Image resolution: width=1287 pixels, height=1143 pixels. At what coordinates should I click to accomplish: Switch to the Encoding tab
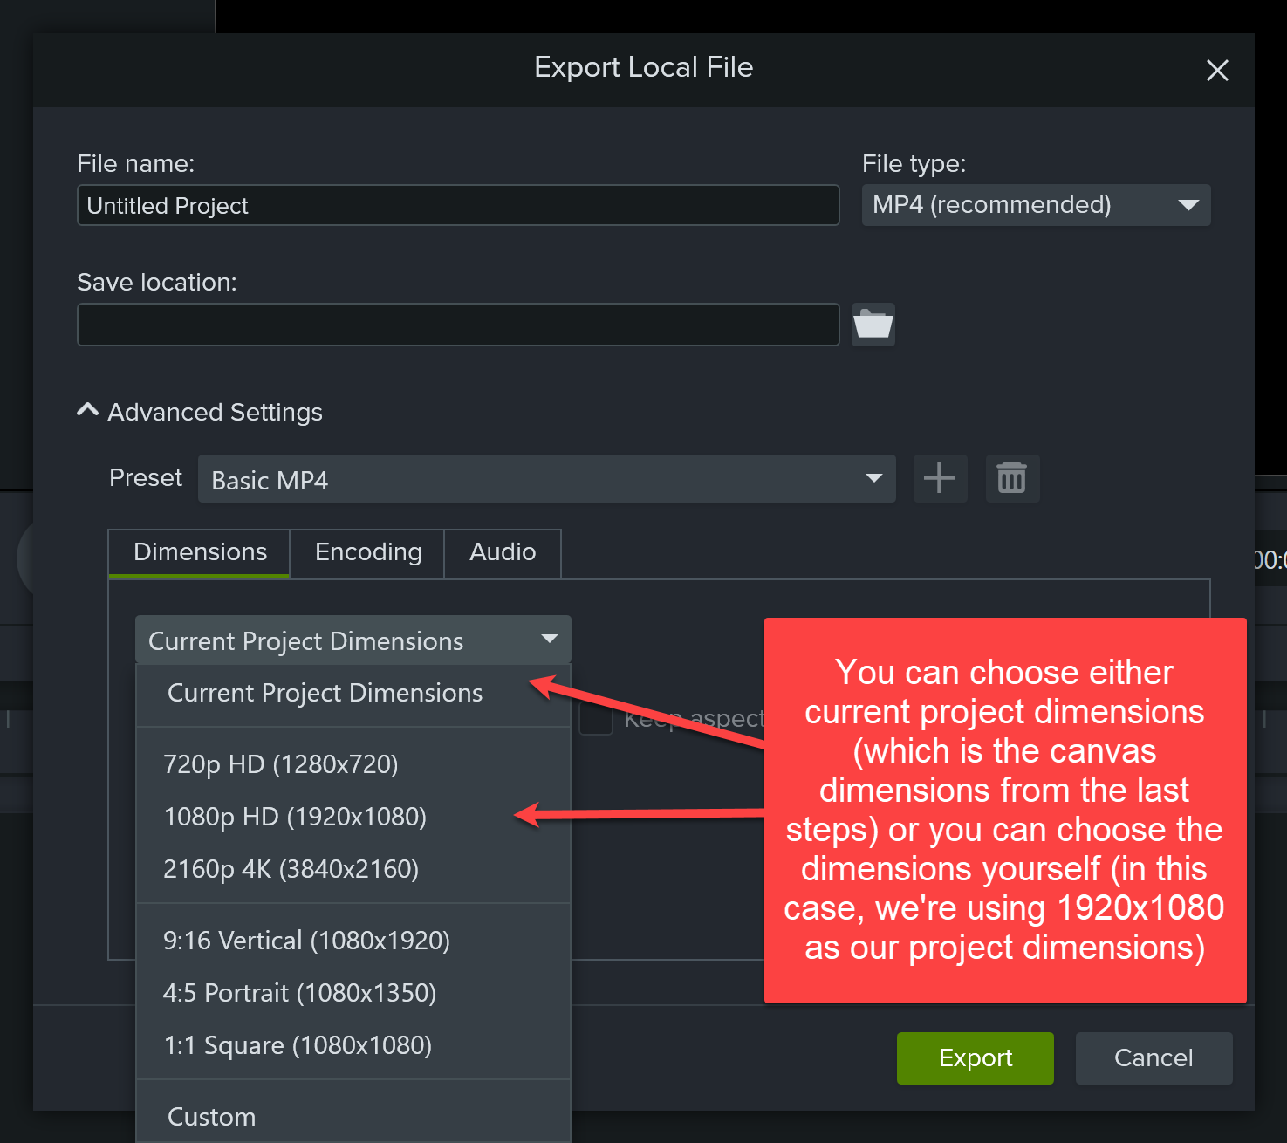367,552
